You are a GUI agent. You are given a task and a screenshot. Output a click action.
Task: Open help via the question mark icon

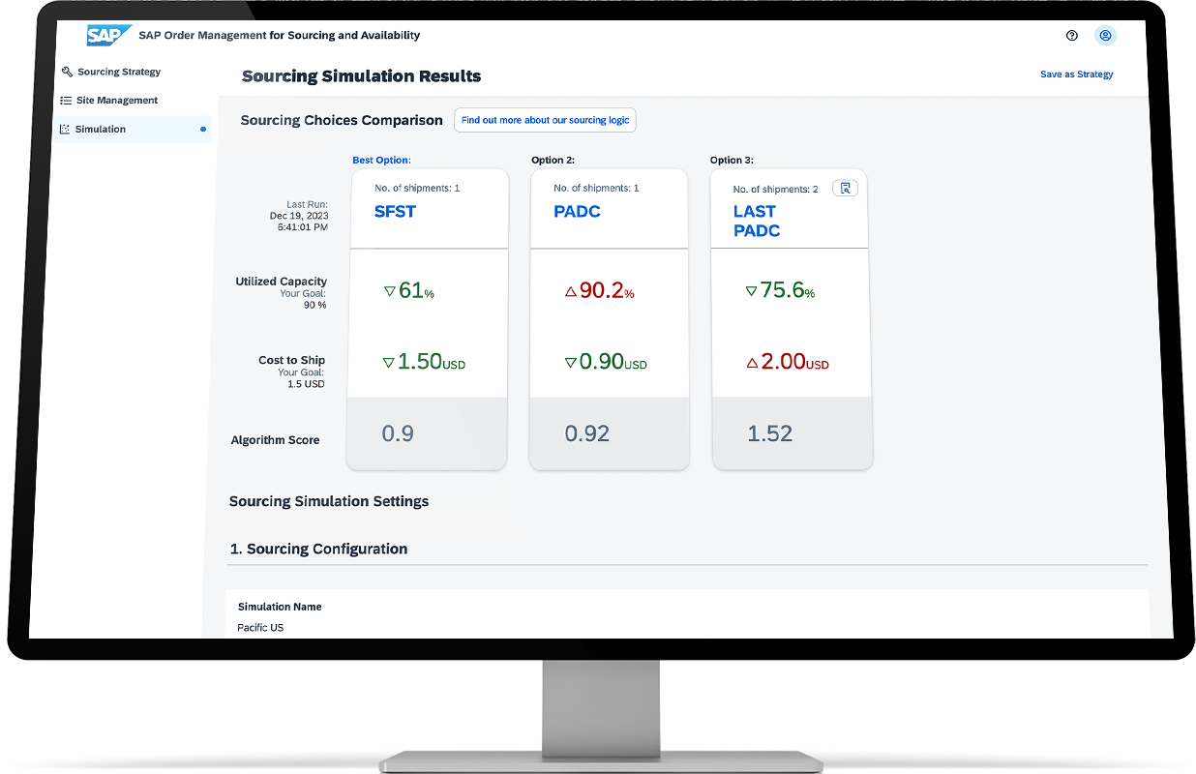pyautogui.click(x=1071, y=35)
